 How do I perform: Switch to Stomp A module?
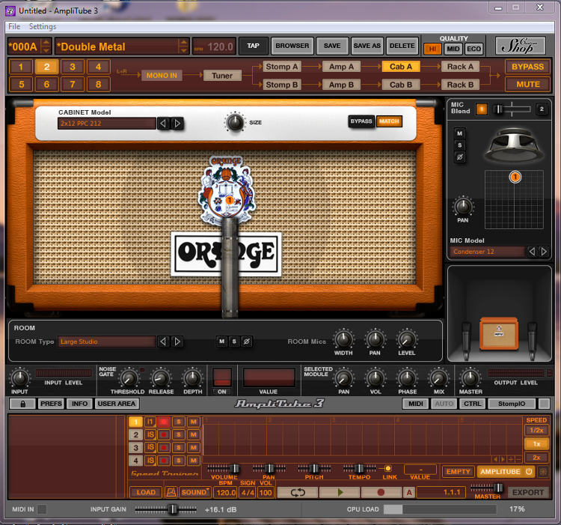(281, 67)
